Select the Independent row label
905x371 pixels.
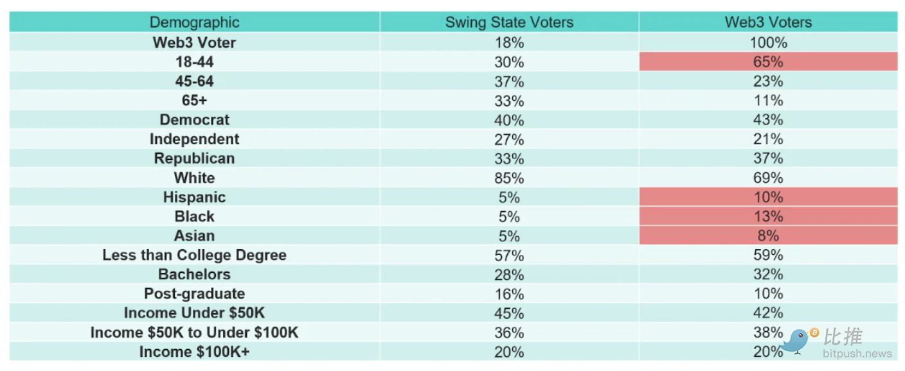point(194,139)
